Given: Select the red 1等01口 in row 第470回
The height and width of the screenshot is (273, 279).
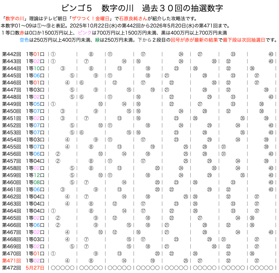Looking at the screenshot, I should point(35,254).
